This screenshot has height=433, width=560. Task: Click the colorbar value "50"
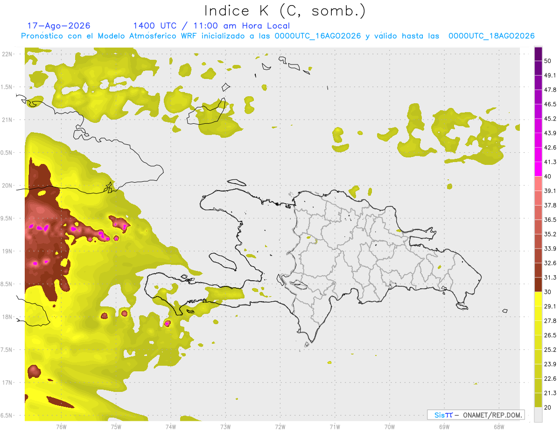click(x=547, y=61)
